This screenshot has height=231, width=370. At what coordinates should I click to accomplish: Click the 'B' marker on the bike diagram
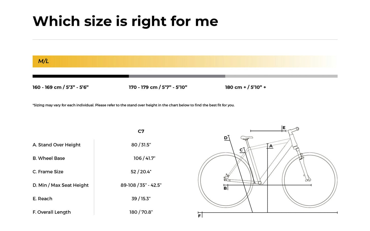click(x=225, y=188)
